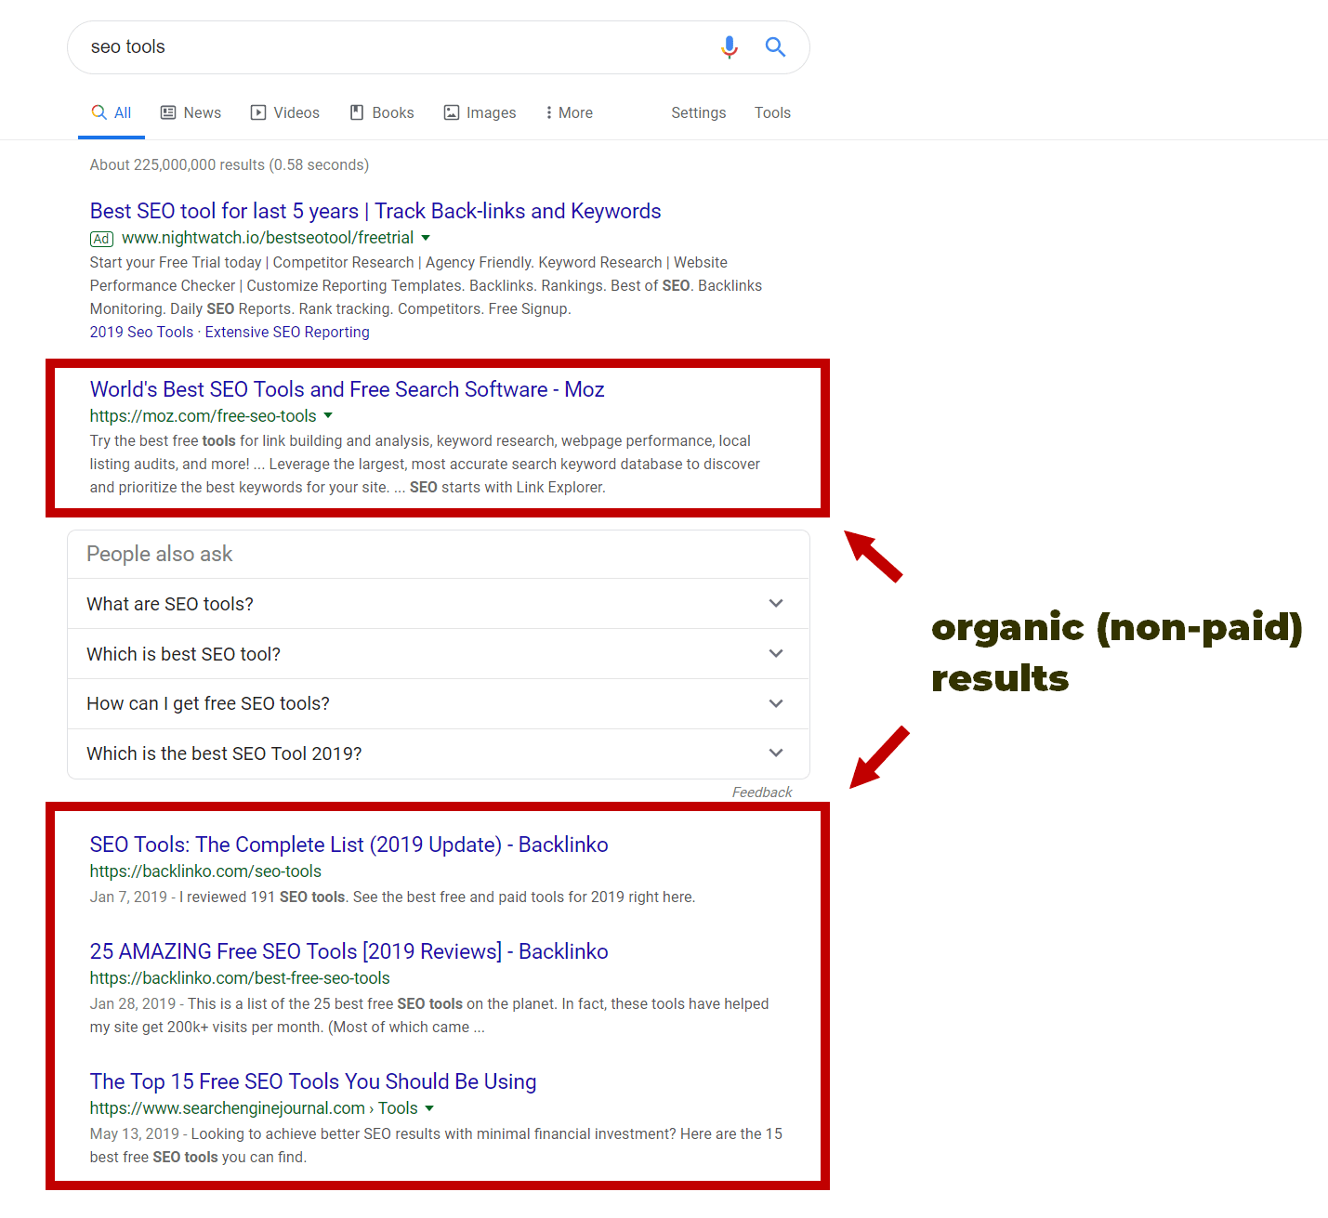Click the microphone voice search icon
The image size is (1328, 1218).
coord(730,46)
